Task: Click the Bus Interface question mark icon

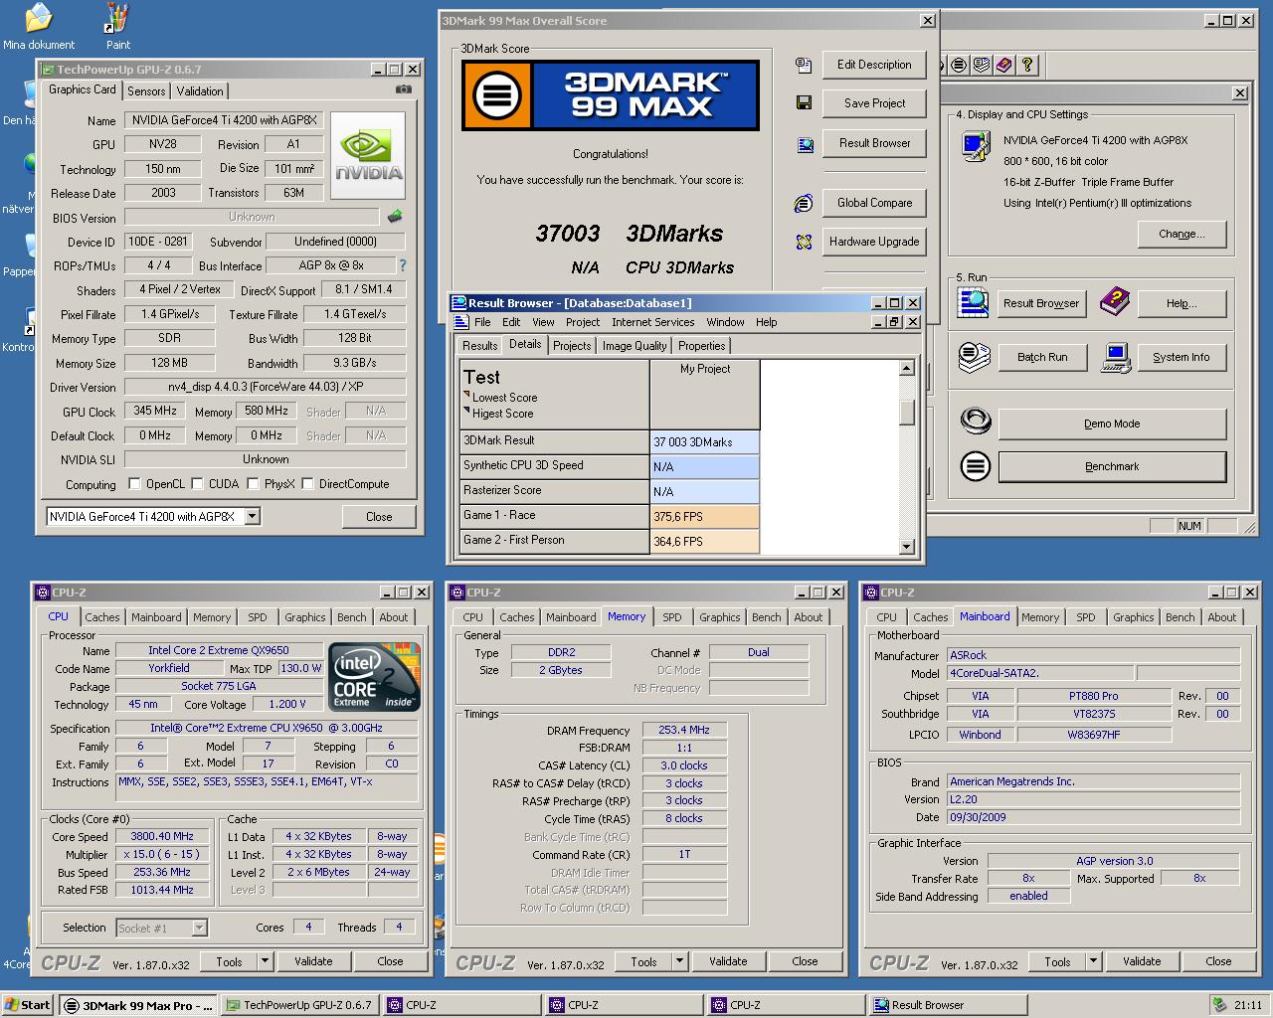Action: (403, 265)
